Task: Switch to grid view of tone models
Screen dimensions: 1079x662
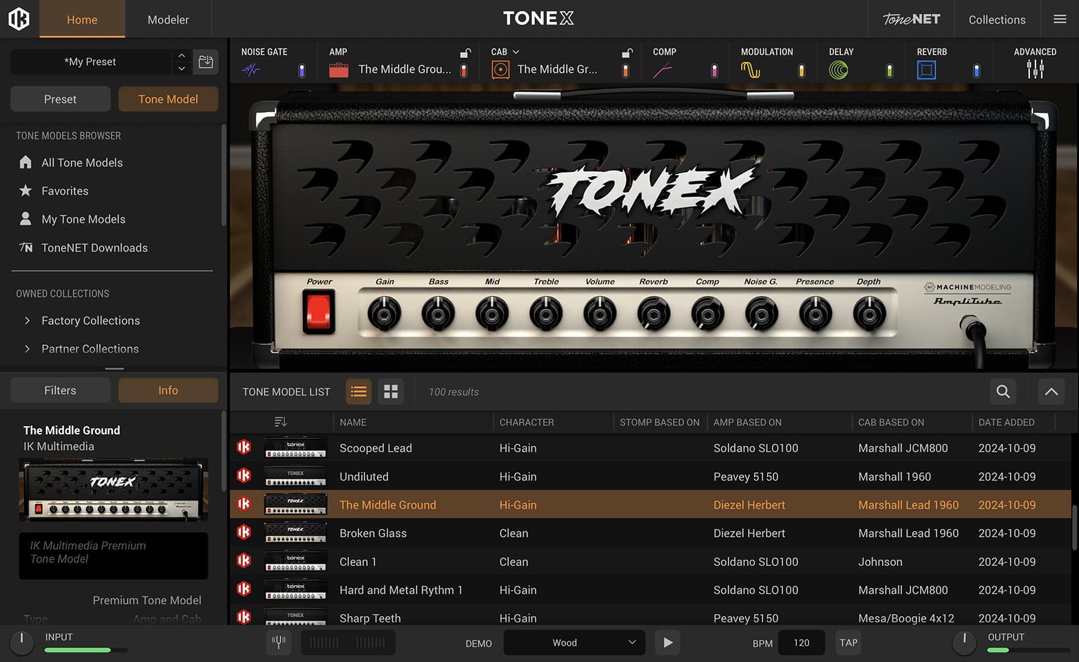Action: click(x=391, y=392)
